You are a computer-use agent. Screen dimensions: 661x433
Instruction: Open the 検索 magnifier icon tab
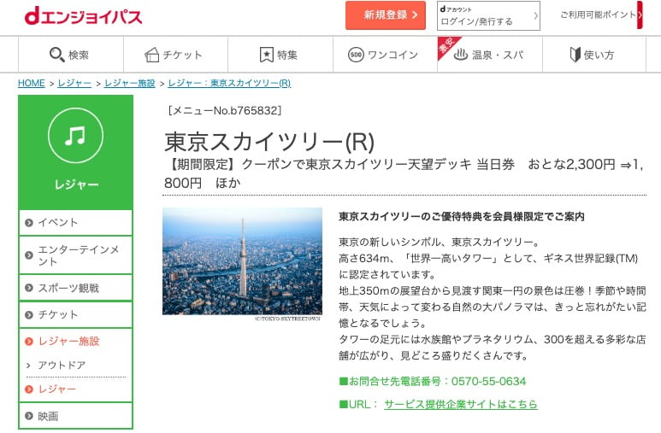tap(57, 55)
